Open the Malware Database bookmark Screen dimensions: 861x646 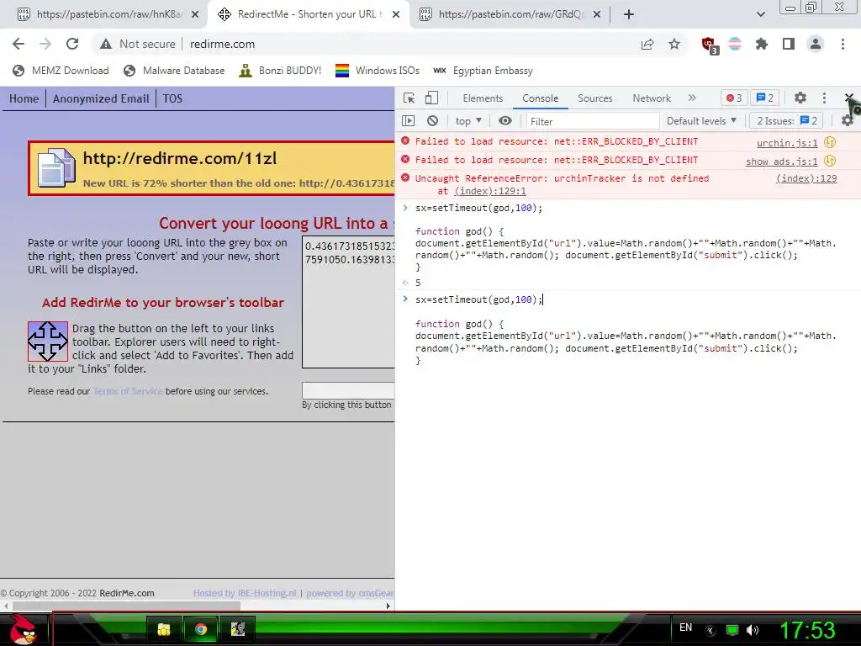[x=174, y=71]
